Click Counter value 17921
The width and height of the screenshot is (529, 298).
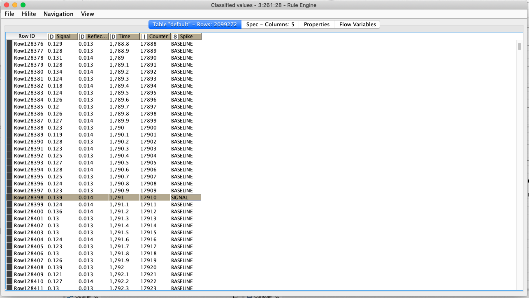[x=148, y=274]
